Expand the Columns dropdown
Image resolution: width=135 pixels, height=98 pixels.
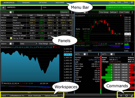coord(65,12)
